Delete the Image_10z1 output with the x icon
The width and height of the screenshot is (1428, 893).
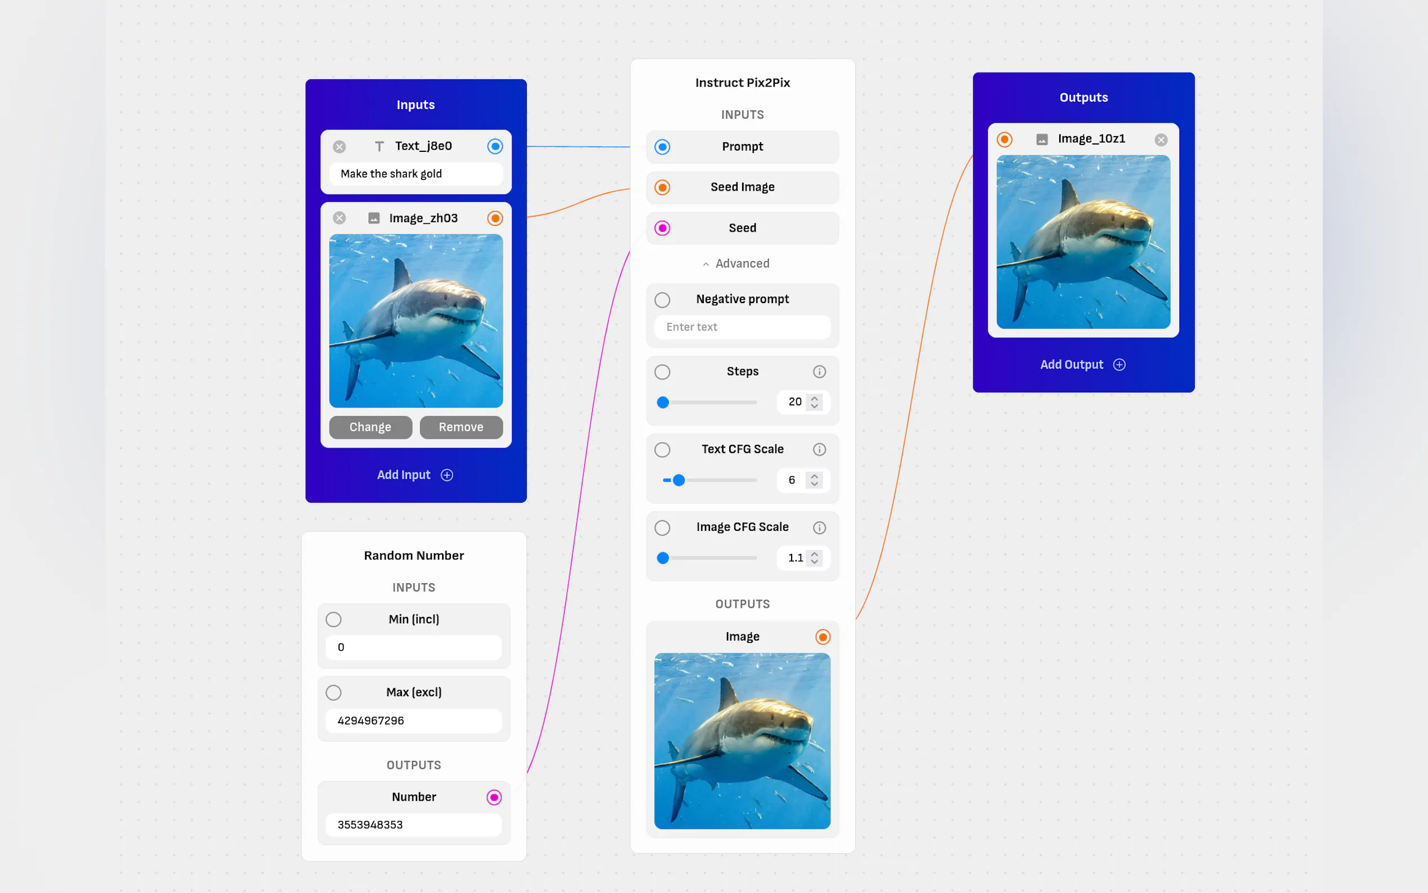pyautogui.click(x=1160, y=140)
